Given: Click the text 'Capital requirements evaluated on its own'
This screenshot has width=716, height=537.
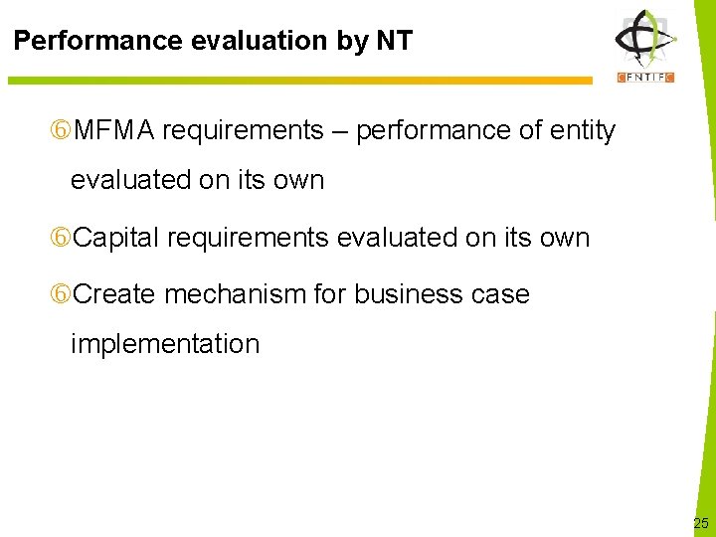Looking at the screenshot, I should (x=331, y=239).
